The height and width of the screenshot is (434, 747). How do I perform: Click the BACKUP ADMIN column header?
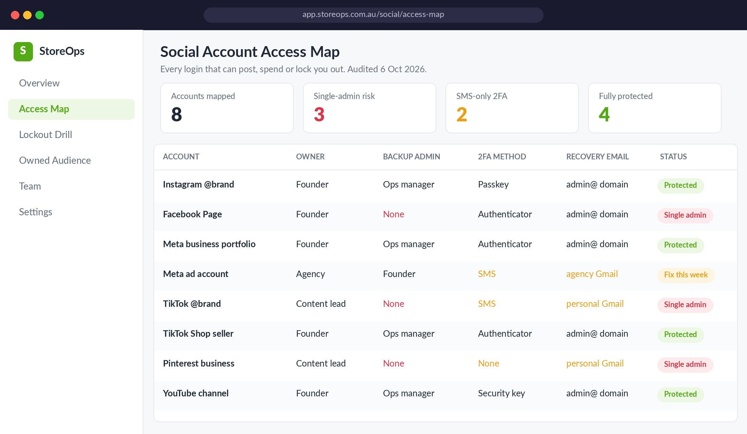412,157
